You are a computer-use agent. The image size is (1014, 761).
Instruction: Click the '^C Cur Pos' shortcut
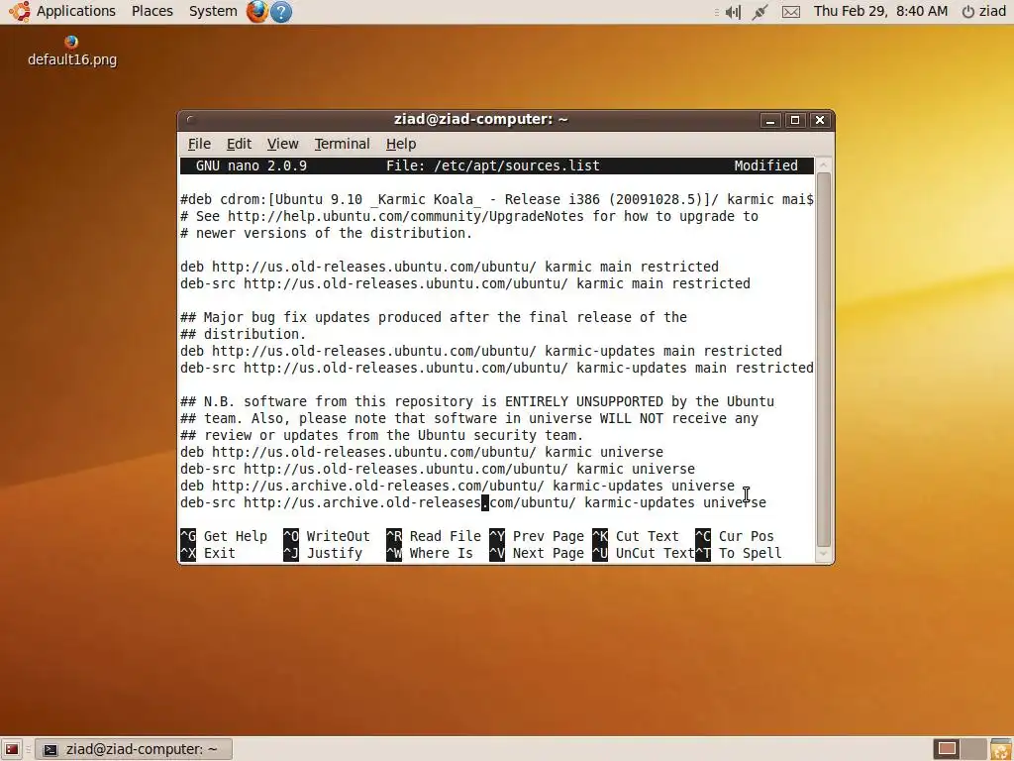[735, 536]
